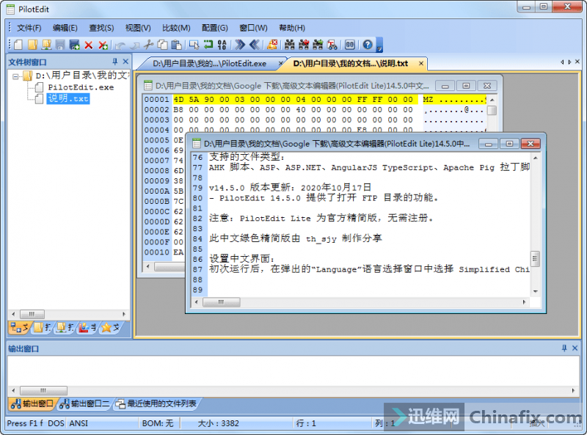Click the right double-chevron indent icon
Screen dimensions: 587x435
coord(240,45)
